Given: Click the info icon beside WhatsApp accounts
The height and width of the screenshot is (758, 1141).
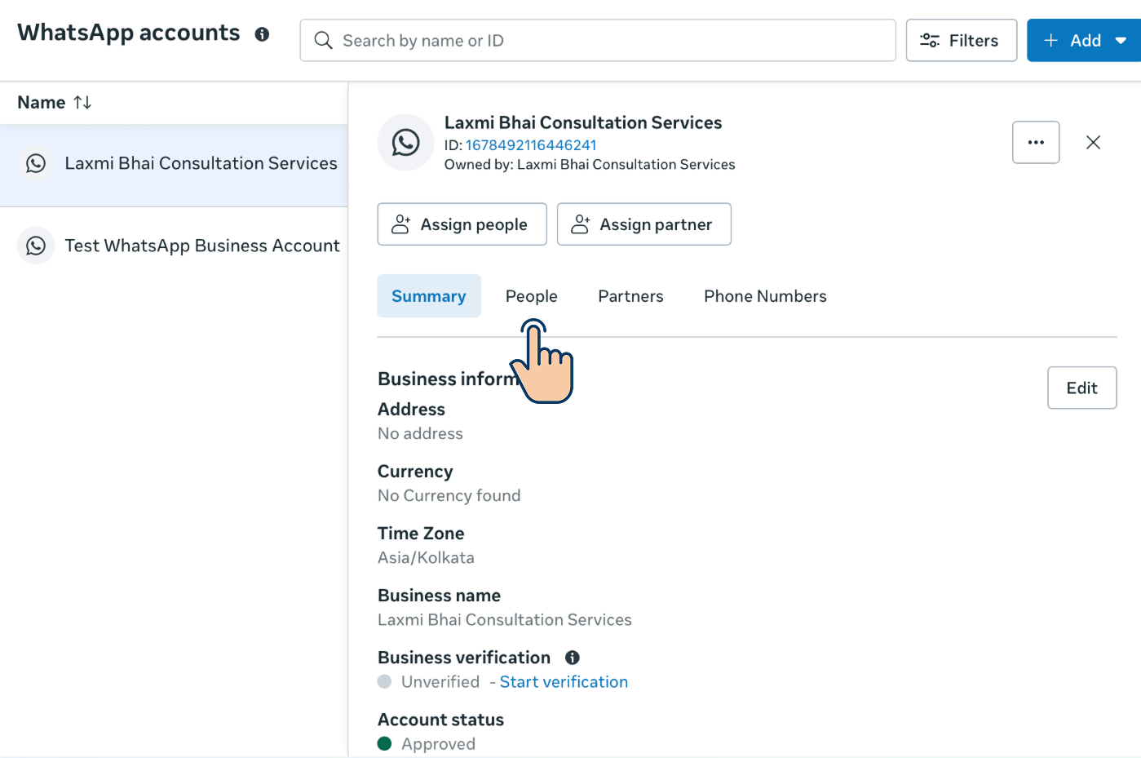Looking at the screenshot, I should pos(262,34).
